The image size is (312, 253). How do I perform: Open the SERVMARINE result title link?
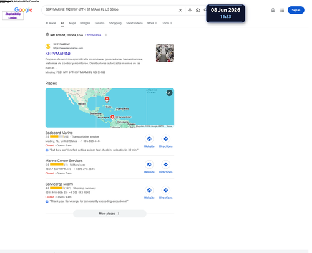click(x=58, y=54)
